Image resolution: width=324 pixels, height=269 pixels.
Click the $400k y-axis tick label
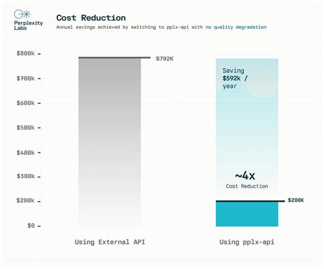25,152
